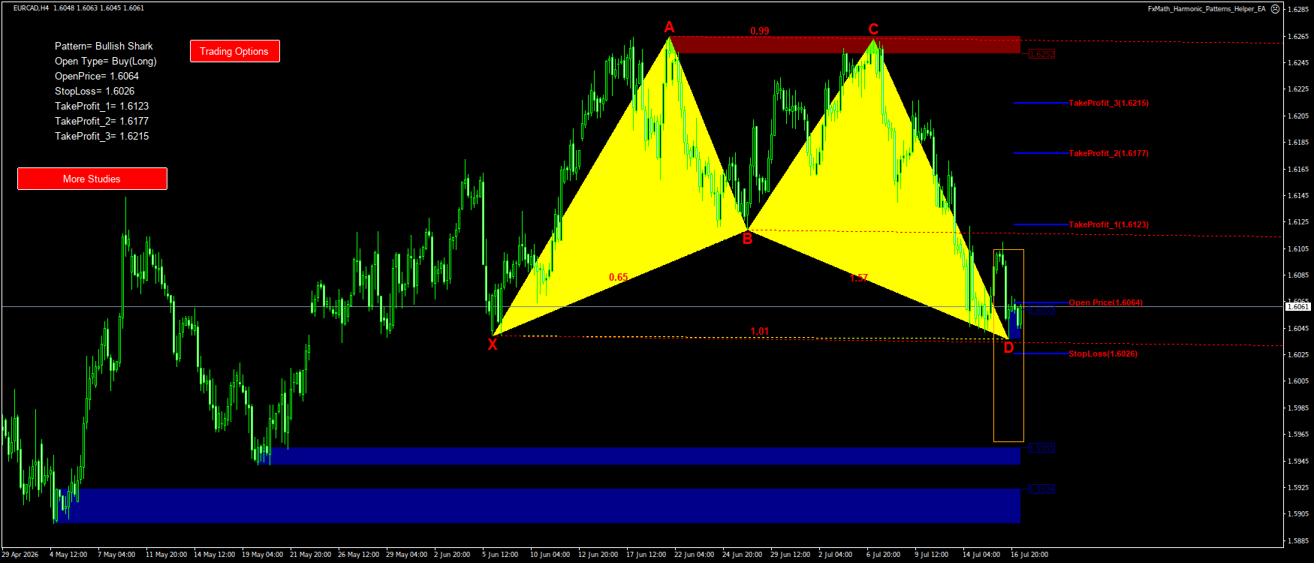Open the Trading Options button
Image resolution: width=1314 pixels, height=563 pixels.
point(234,51)
